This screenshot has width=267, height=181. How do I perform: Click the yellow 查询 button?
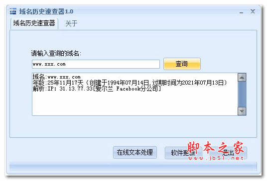(x=182, y=64)
